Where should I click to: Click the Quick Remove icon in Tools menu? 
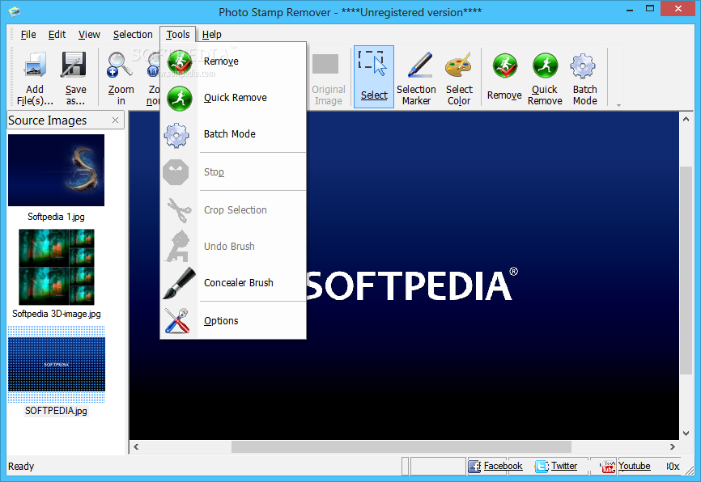180,99
